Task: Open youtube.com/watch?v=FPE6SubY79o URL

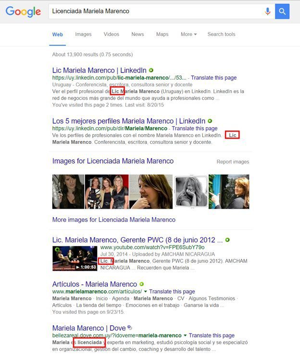Action: coord(152,247)
